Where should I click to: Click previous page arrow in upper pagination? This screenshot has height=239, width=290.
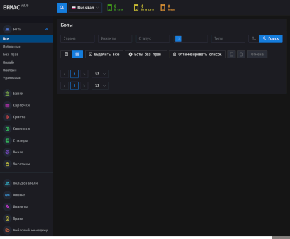(65, 74)
